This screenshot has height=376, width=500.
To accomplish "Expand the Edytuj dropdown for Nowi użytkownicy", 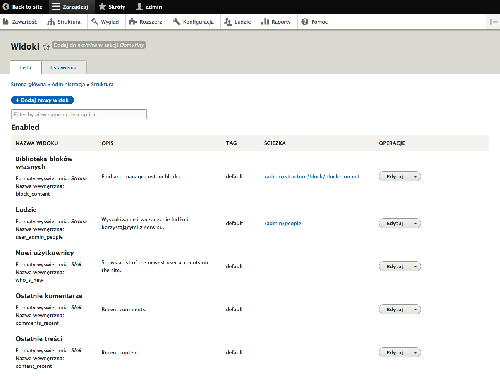I will click(415, 266).
